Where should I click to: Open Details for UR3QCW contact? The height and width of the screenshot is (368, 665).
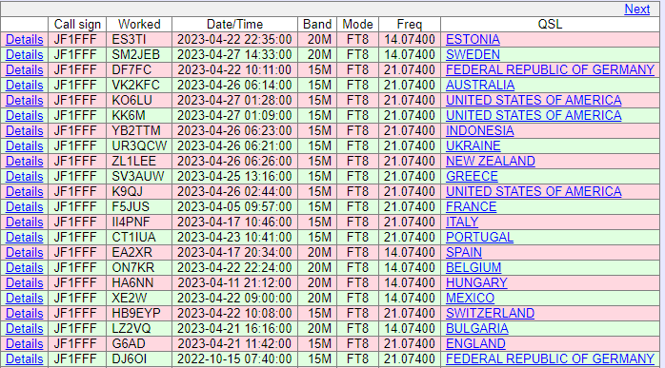coord(24,146)
